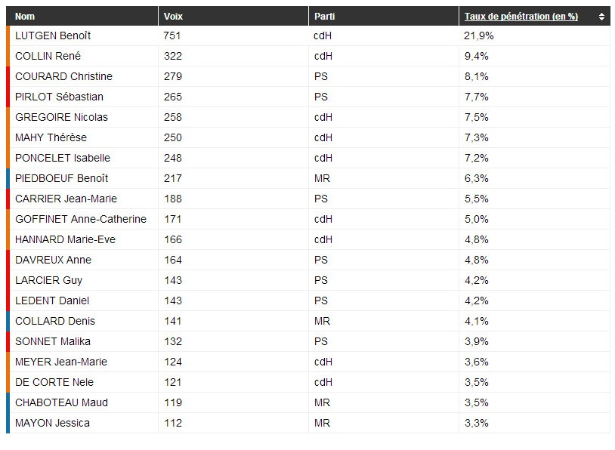Select the LUTGEN Benoît row name
This screenshot has height=450, width=615.
point(53,35)
